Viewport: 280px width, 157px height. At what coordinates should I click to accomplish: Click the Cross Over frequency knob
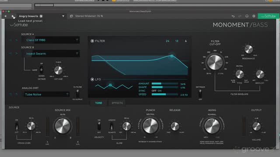coord(31,126)
